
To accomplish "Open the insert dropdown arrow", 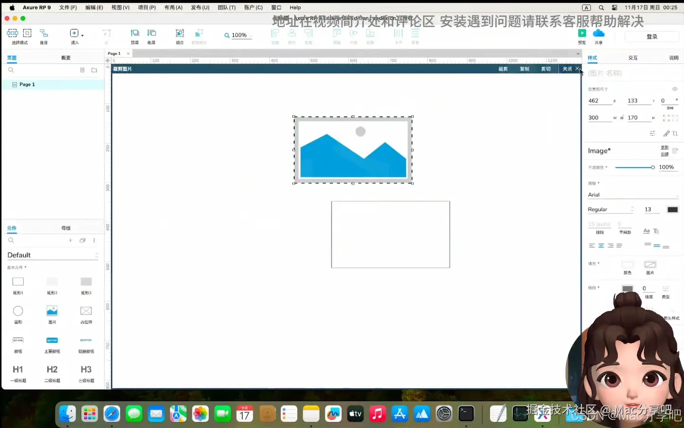I will tap(82, 35).
